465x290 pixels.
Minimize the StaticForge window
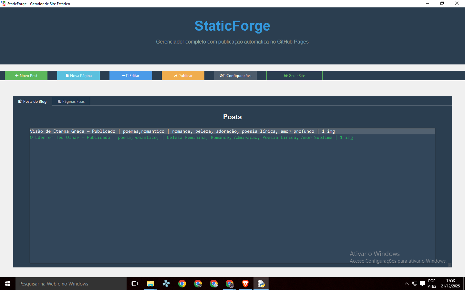[428, 4]
